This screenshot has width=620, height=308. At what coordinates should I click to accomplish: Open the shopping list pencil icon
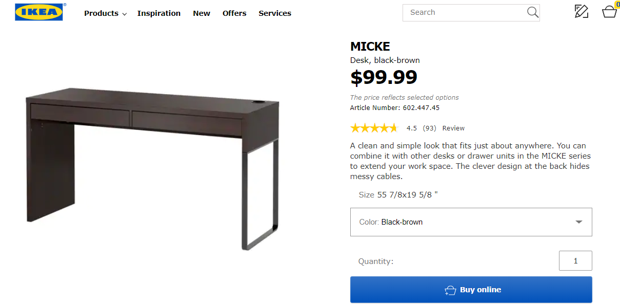point(581,12)
